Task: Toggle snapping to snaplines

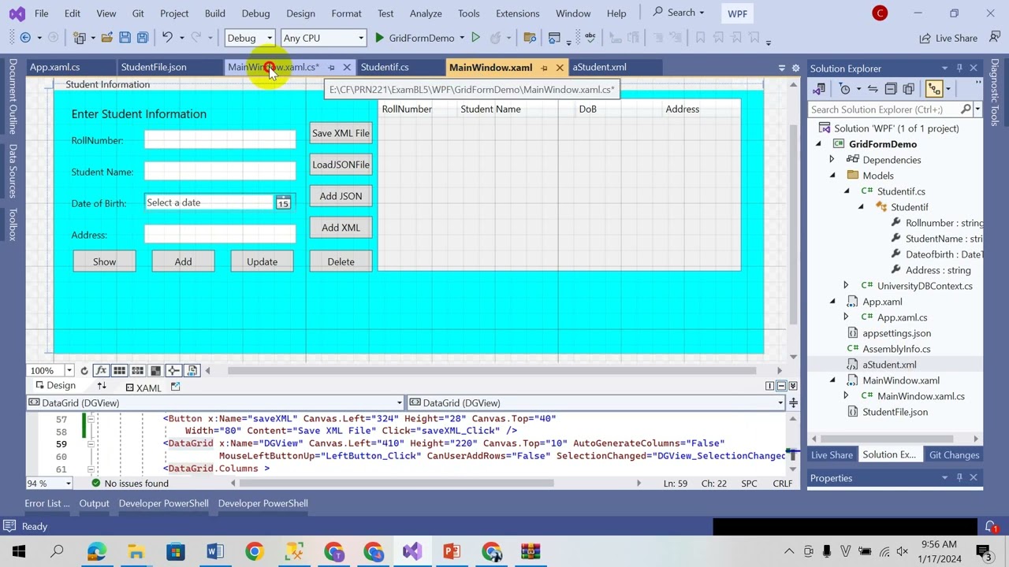Action: pyautogui.click(x=173, y=370)
